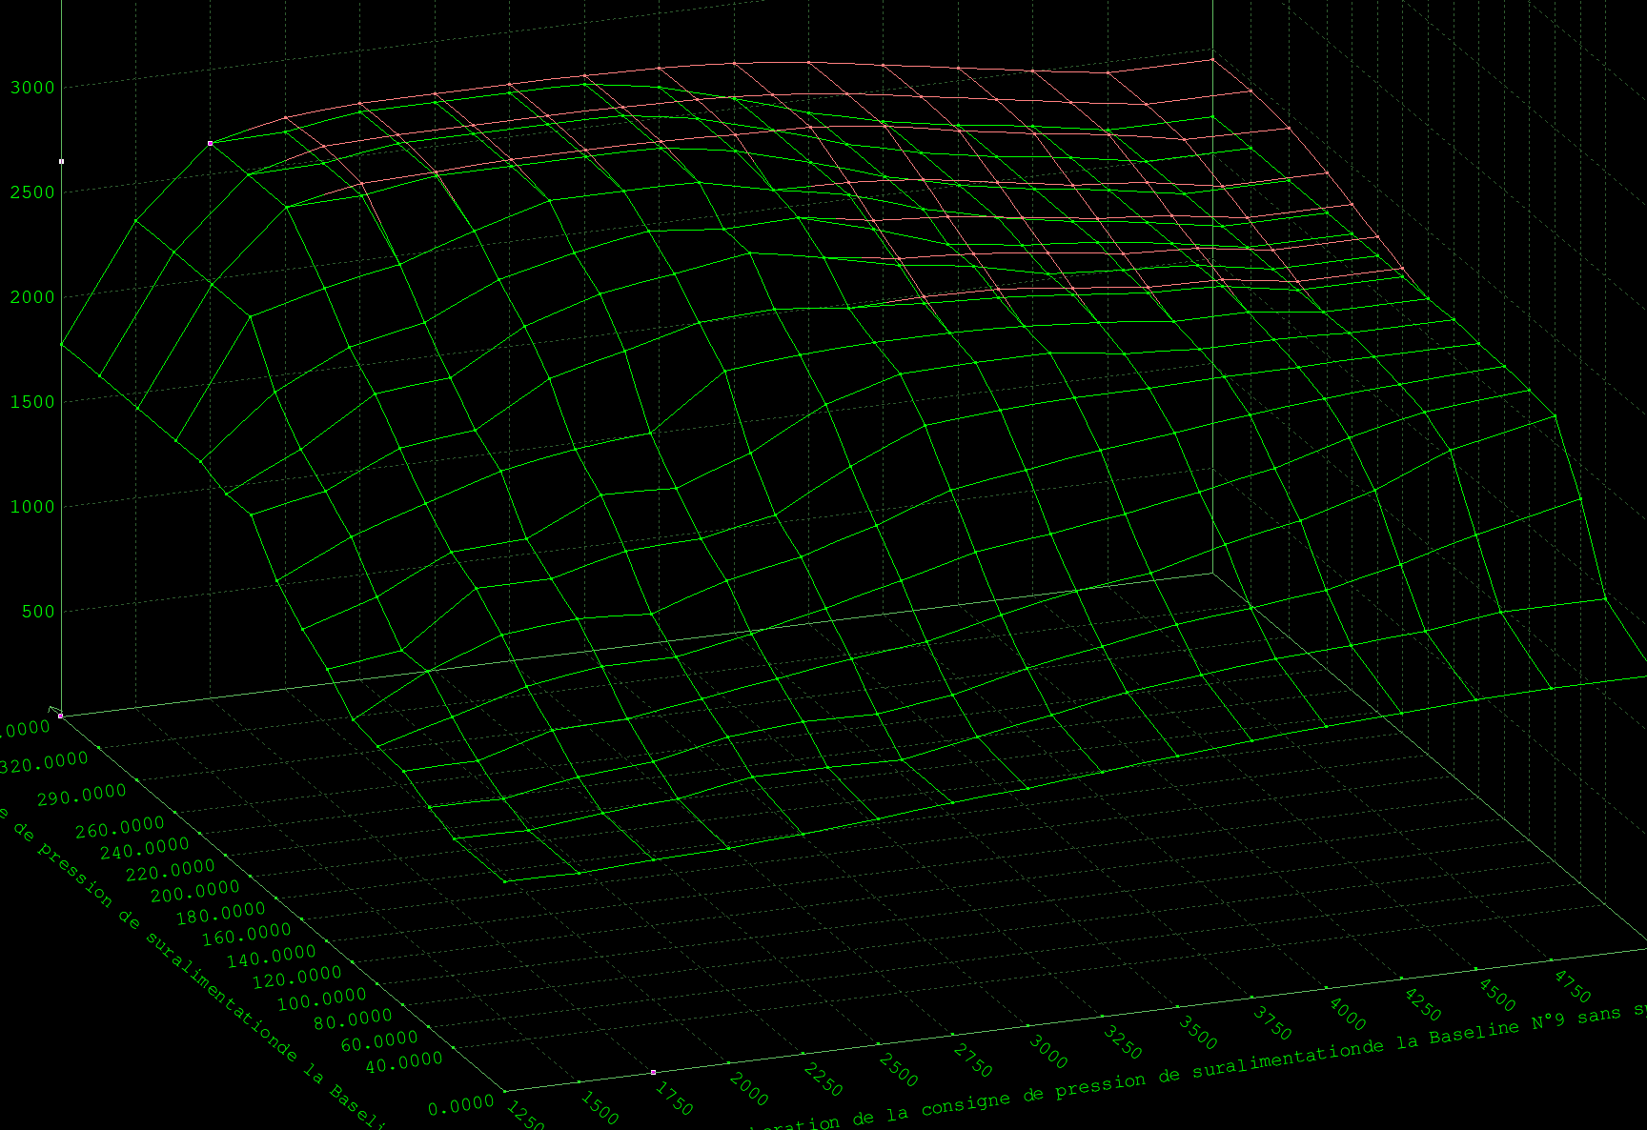Click the 1500 vertical axis label
The width and height of the screenshot is (1647, 1130).
[32, 402]
